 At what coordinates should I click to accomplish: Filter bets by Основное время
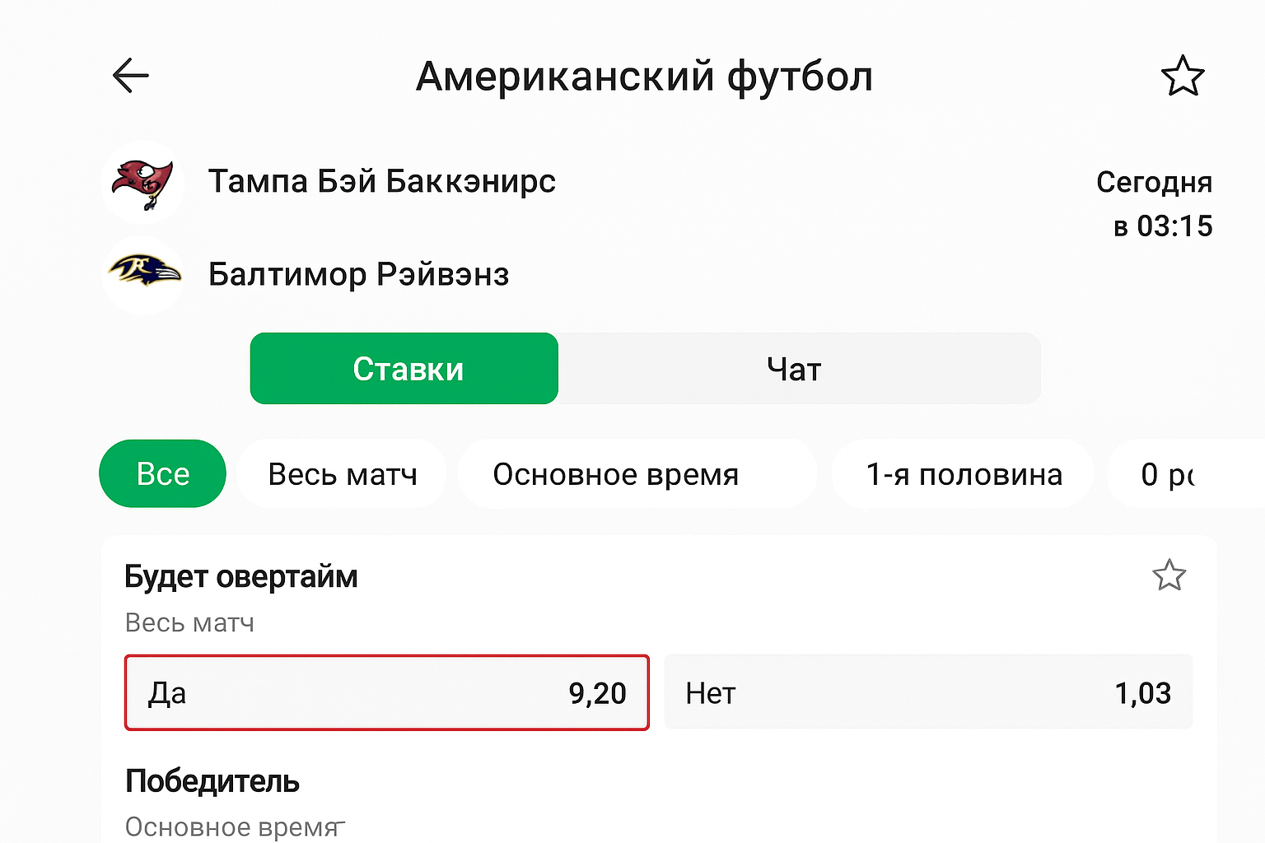point(615,474)
